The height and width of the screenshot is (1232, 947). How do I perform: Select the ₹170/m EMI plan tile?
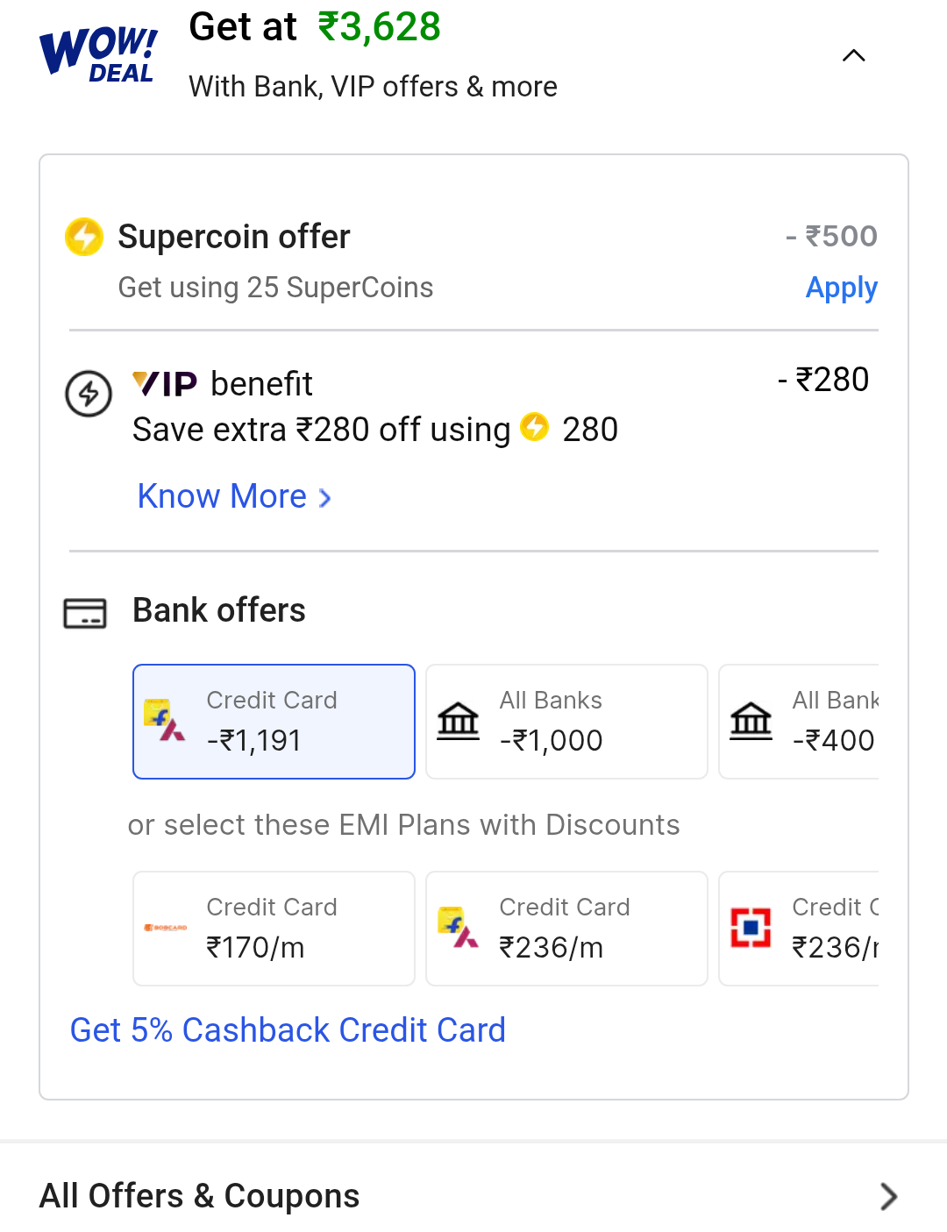(273, 928)
